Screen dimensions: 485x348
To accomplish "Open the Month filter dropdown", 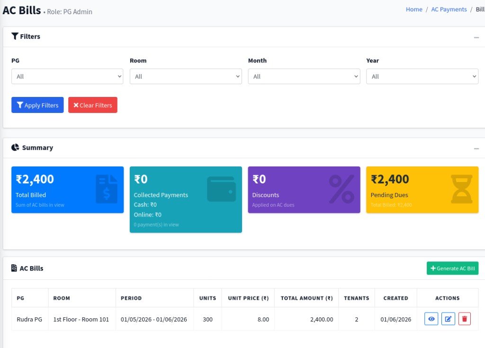I will pos(304,76).
